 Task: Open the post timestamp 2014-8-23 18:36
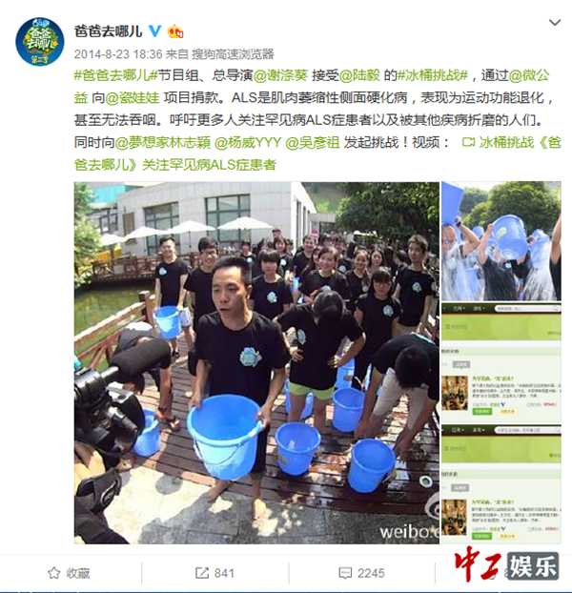(118, 54)
